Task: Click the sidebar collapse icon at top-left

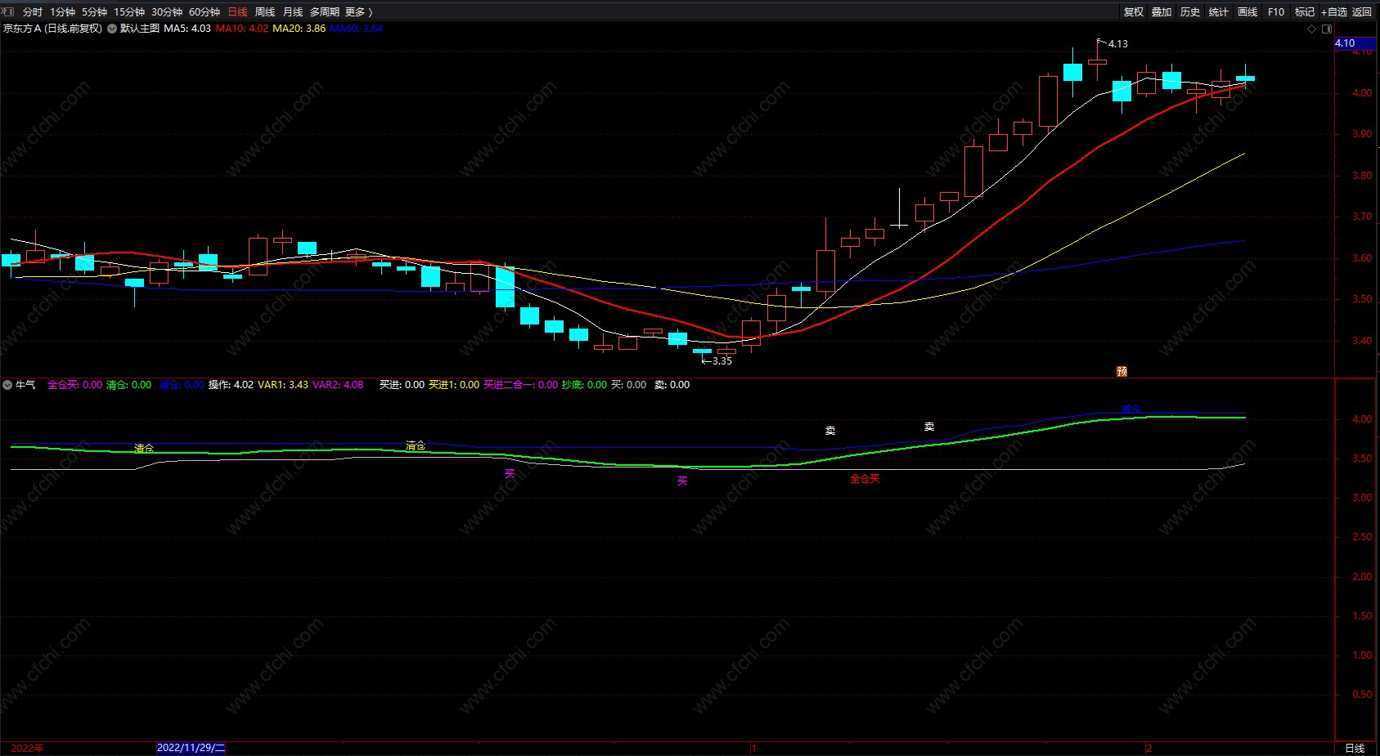Action: point(7,11)
